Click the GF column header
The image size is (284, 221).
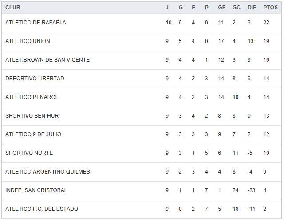pyautogui.click(x=221, y=8)
